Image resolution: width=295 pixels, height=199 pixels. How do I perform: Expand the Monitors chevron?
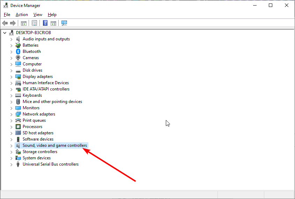pos(11,108)
